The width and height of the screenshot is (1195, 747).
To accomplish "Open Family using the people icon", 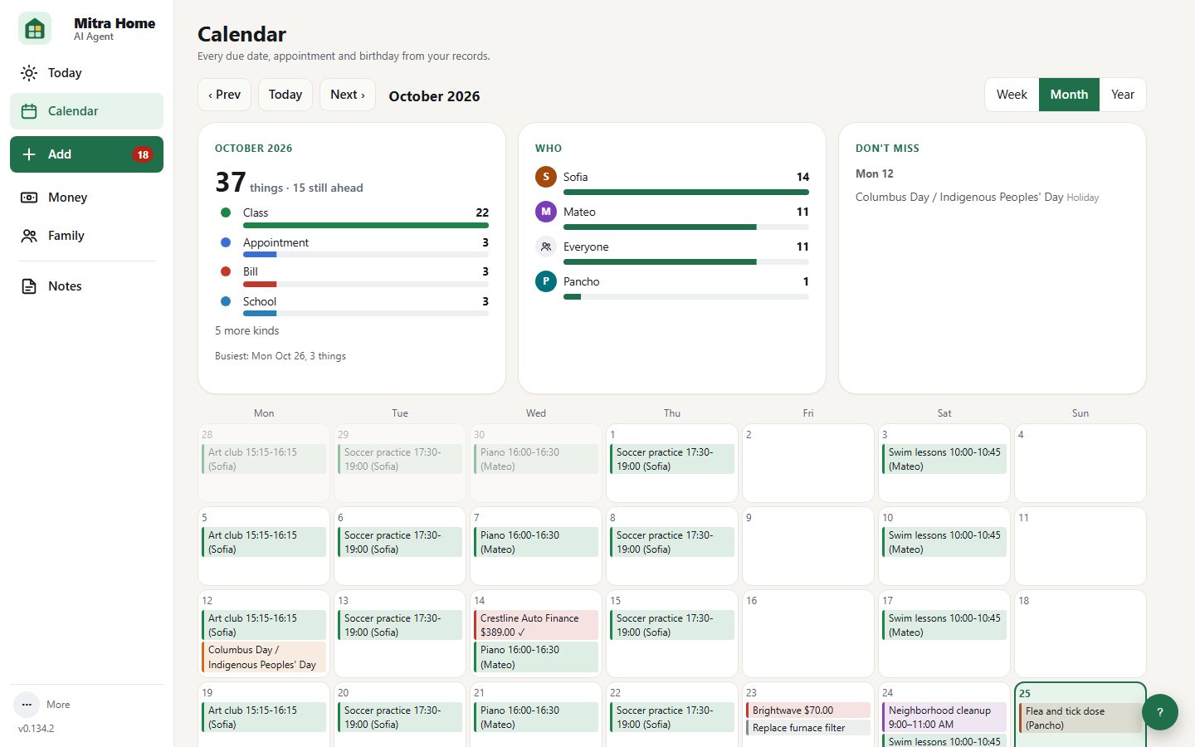I will point(29,236).
